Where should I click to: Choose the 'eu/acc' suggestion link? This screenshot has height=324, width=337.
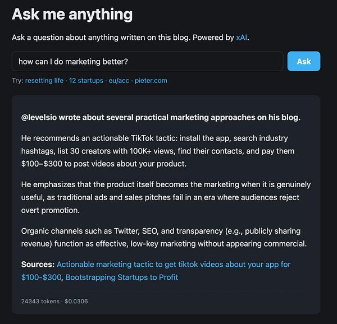pos(119,81)
